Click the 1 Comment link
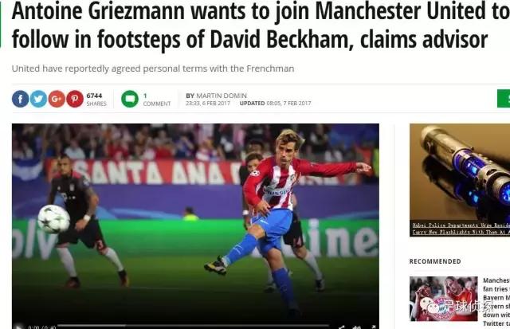 pos(156,100)
